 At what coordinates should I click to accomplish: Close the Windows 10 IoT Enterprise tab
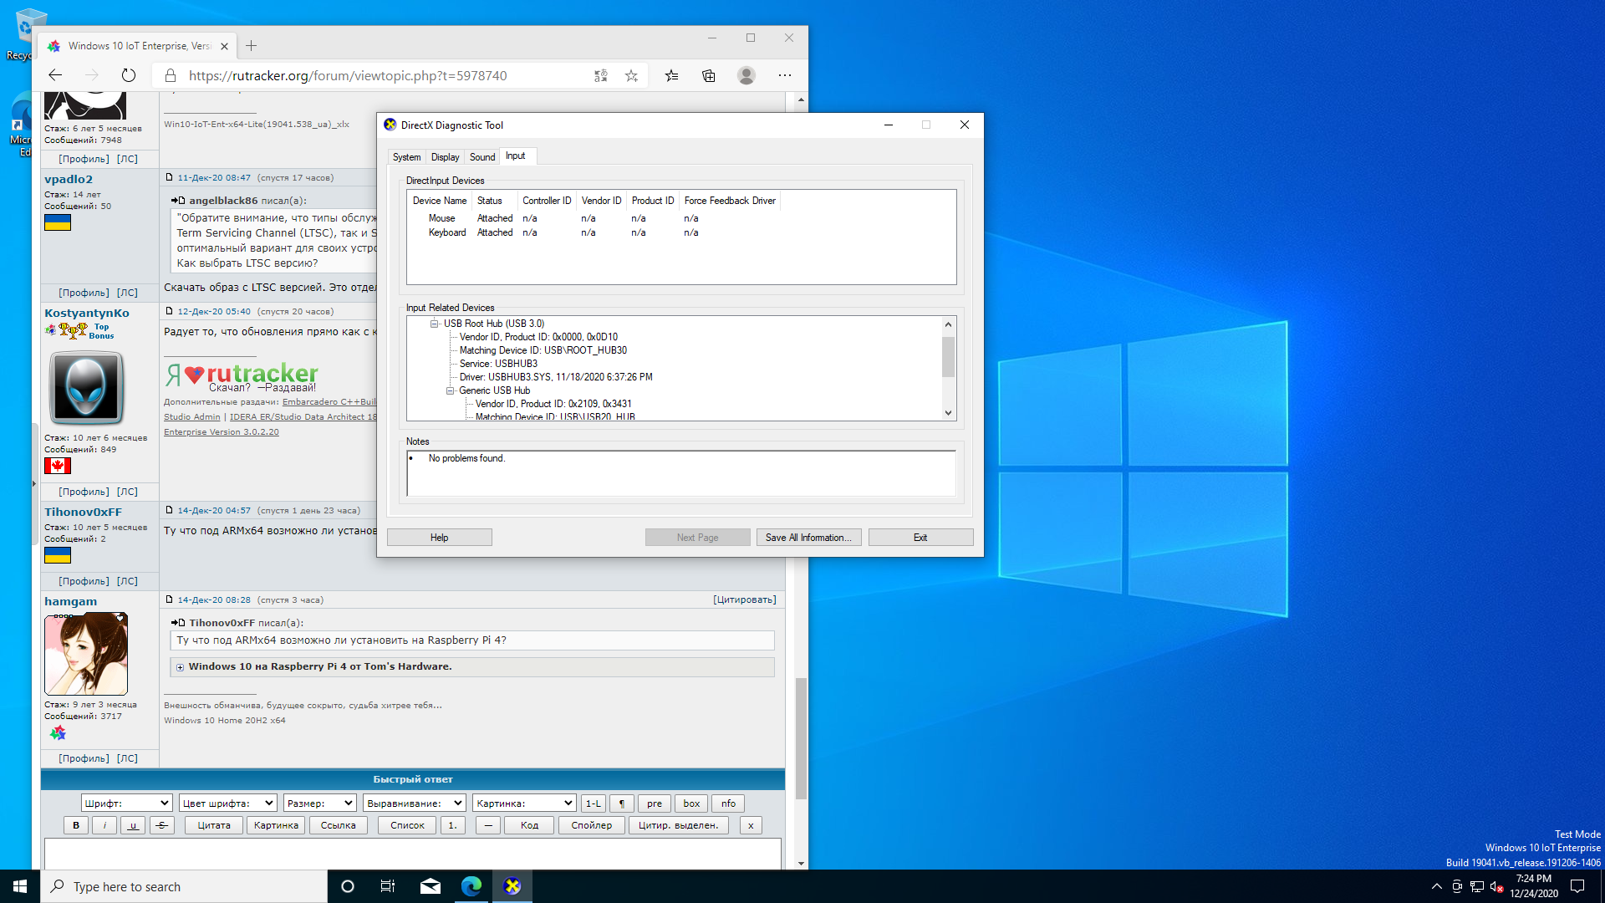(224, 46)
